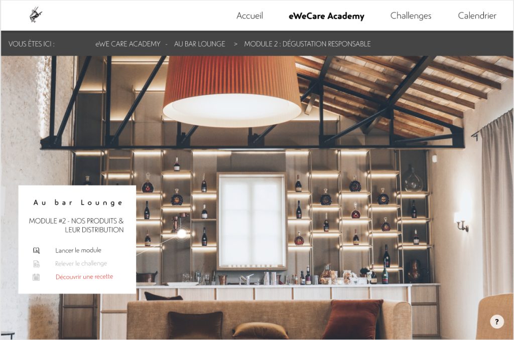Click Module 2 Dégustation Responsable breadcrumb
The height and width of the screenshot is (340, 514).
point(308,44)
